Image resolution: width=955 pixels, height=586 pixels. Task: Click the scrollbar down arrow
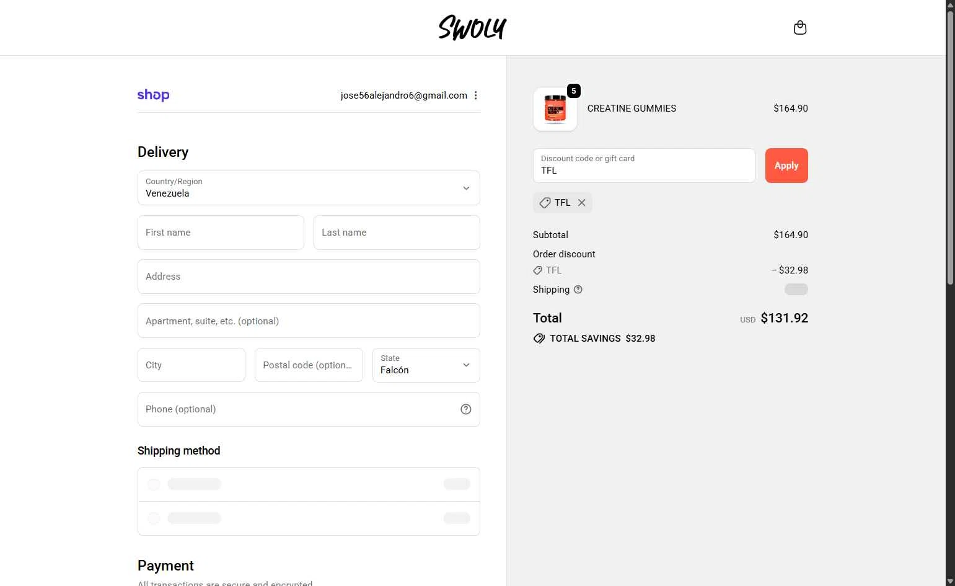(950, 581)
